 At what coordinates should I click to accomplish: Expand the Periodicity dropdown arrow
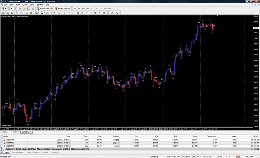44,13
